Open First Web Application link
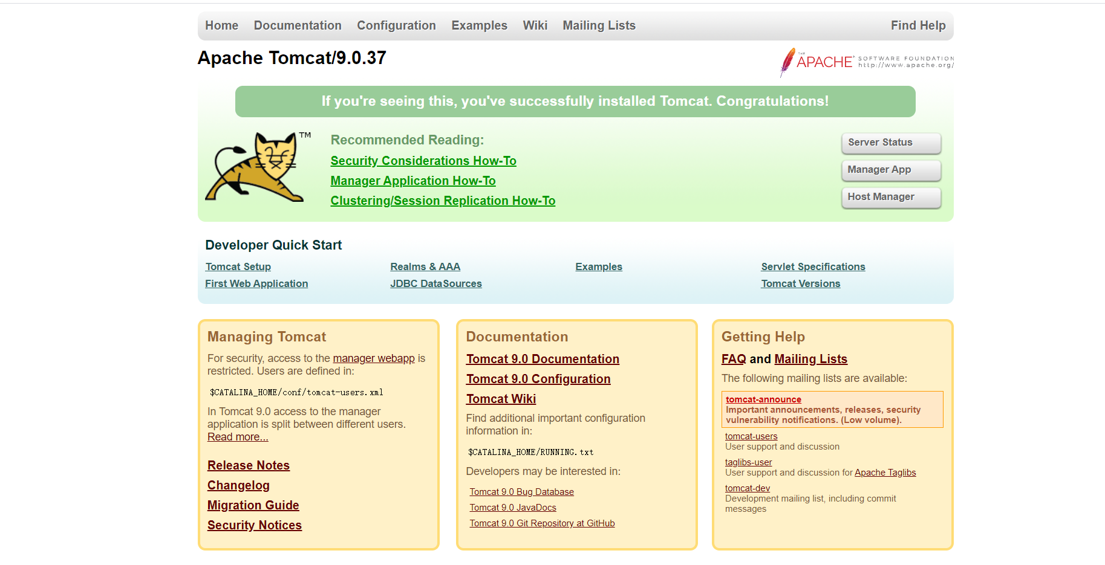The image size is (1105, 565). coord(256,283)
